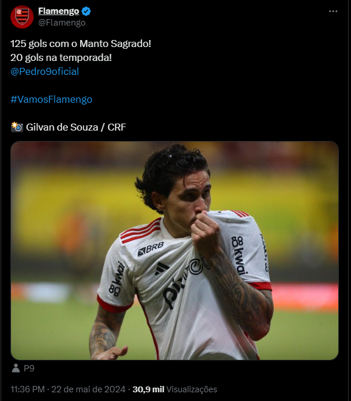Viewport: 351px width, 401px height.
Task: Click the Flamengo display name
Action: [59, 11]
